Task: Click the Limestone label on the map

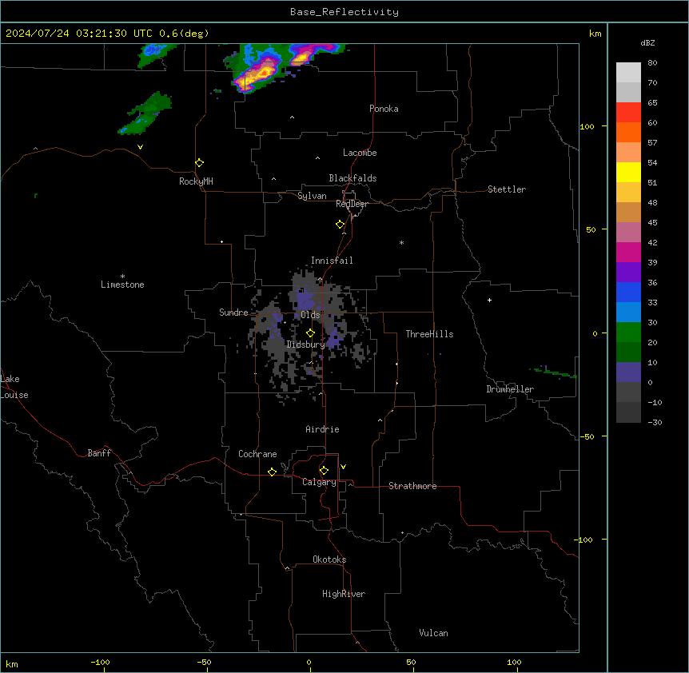Action: pos(122,285)
